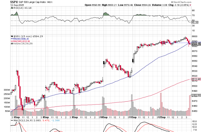Click the 11Sep date axis marker

click(132, 117)
